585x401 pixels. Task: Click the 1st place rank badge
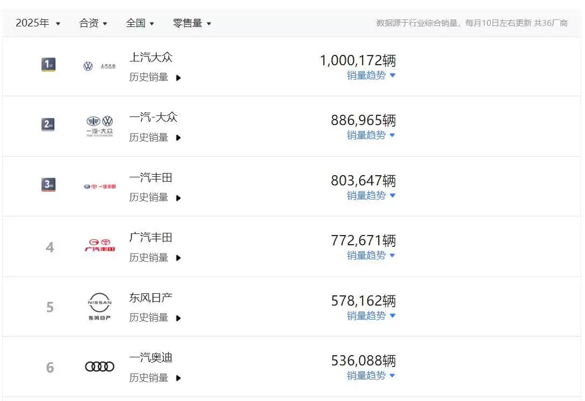pyautogui.click(x=48, y=65)
